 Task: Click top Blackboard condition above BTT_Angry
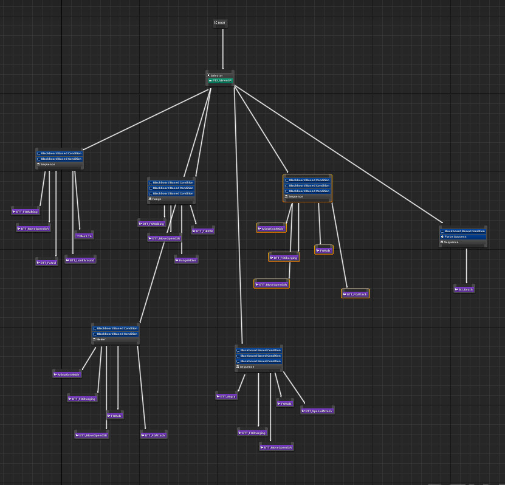click(x=259, y=350)
